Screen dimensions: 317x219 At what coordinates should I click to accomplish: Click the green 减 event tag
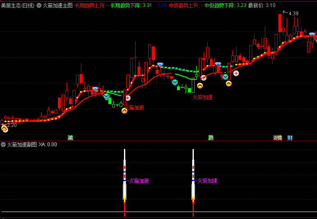(70, 138)
